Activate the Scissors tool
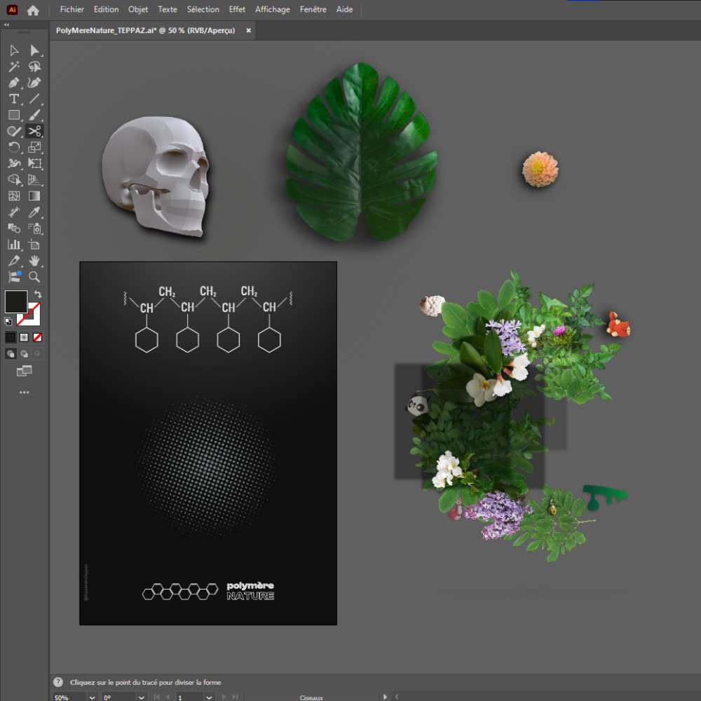 [x=34, y=131]
